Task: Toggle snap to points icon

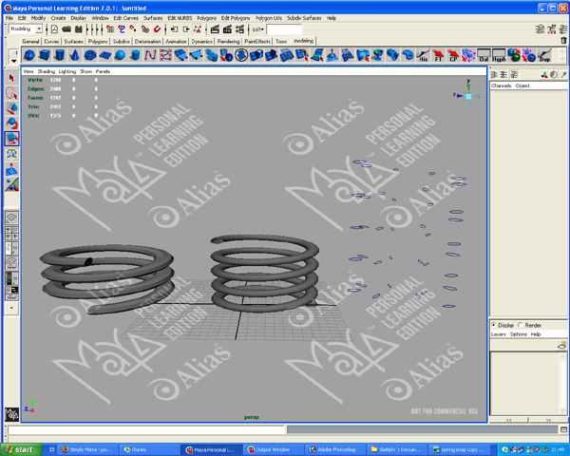Action: pyautogui.click(x=133, y=29)
